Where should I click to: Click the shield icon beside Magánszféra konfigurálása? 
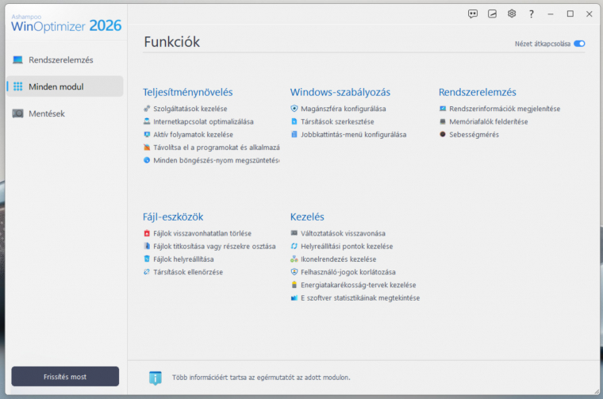coord(294,109)
